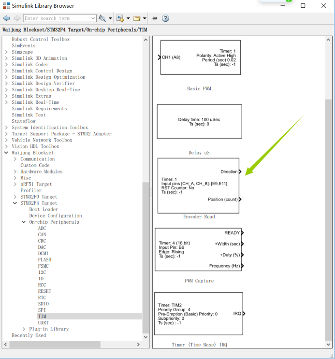Viewport: 335px width, 359px height.
Task: Click the tree panel horizontal scrollbar
Action: 55,345
